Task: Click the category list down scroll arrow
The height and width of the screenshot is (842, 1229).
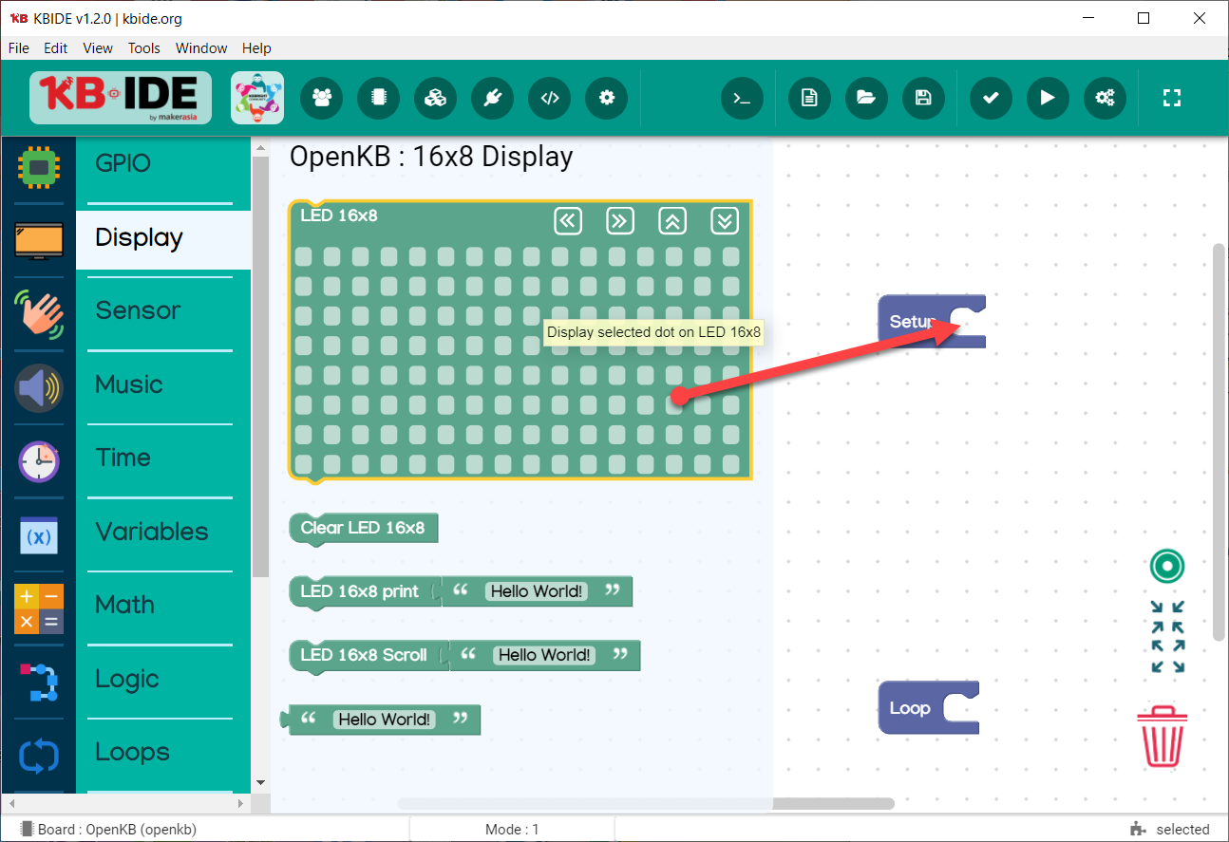Action: tap(260, 783)
